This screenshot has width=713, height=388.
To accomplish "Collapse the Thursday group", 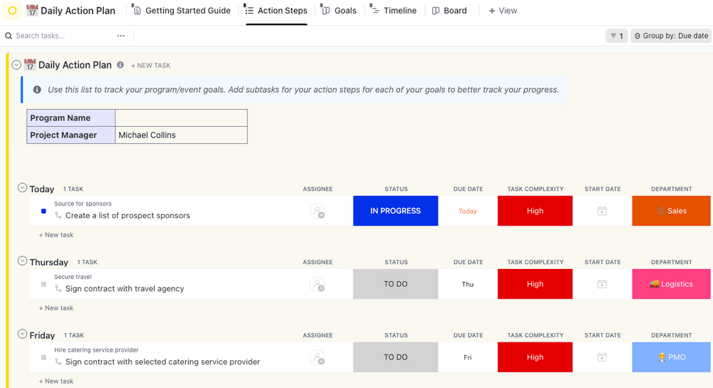I will 22,262.
